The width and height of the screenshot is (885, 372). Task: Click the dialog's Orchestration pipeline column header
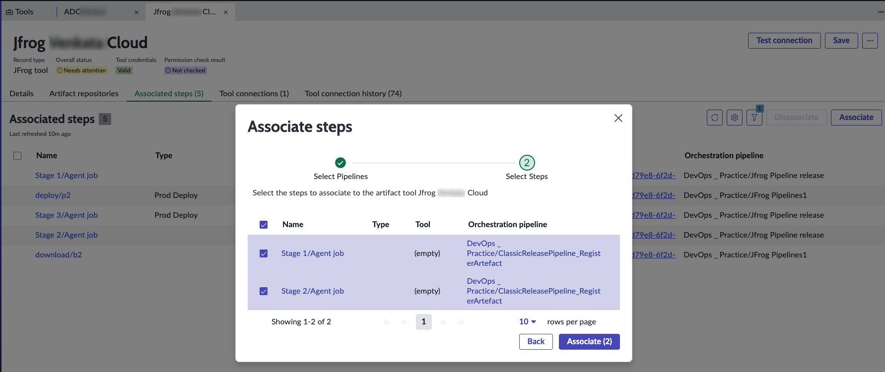[x=507, y=225]
